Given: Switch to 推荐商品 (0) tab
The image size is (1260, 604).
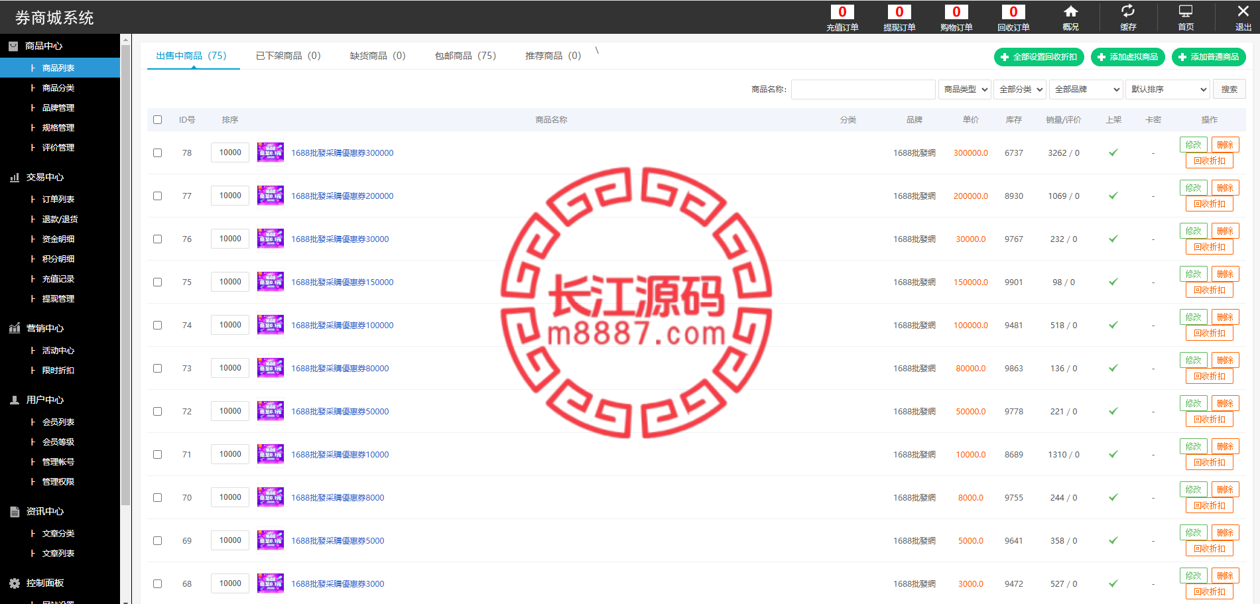Looking at the screenshot, I should tap(552, 56).
